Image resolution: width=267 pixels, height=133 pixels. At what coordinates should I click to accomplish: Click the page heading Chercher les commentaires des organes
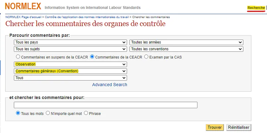tap(86, 24)
